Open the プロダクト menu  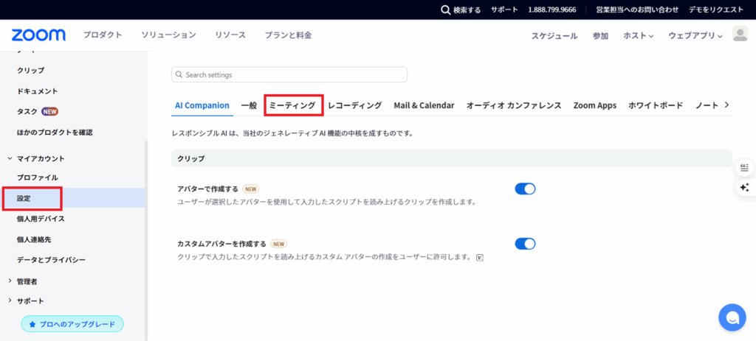click(102, 35)
